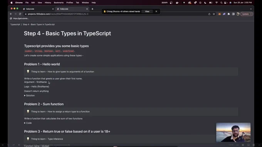Viewport: 262px width, 147px height.
Task: Open the Chrome application menu
Action: (19, 3)
